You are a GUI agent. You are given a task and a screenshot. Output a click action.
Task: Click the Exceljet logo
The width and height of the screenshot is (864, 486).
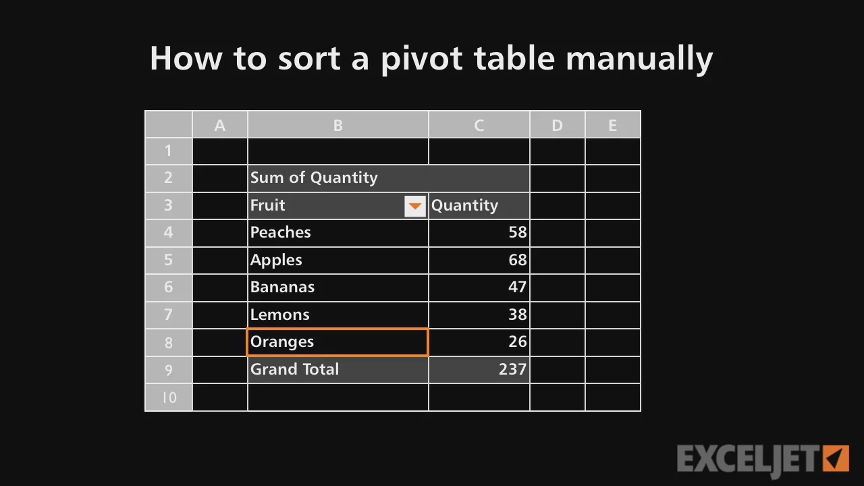tap(762, 459)
